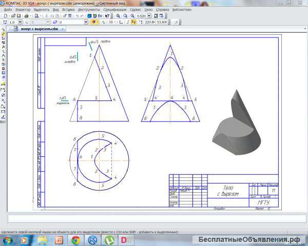Viewport: 308px width, 246px height.
Task: Click the 220.8 X coordinate field
Action: coord(149,23)
